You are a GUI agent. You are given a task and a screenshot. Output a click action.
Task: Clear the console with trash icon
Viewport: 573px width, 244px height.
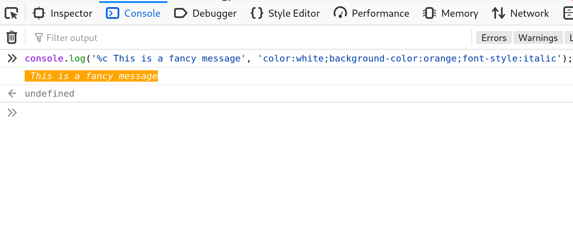(12, 38)
